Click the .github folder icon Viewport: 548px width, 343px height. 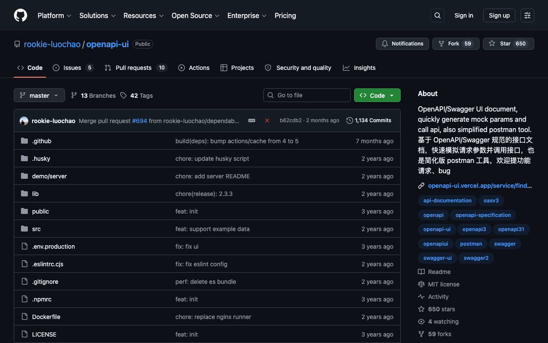(x=24, y=141)
